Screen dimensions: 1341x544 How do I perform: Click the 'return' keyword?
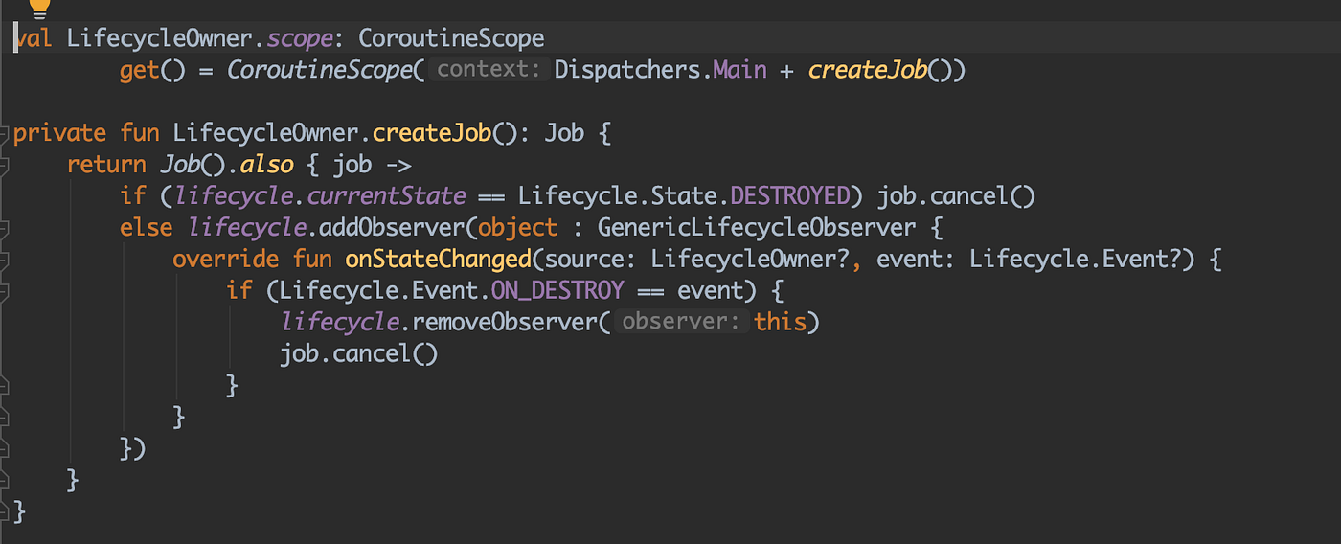(x=106, y=165)
